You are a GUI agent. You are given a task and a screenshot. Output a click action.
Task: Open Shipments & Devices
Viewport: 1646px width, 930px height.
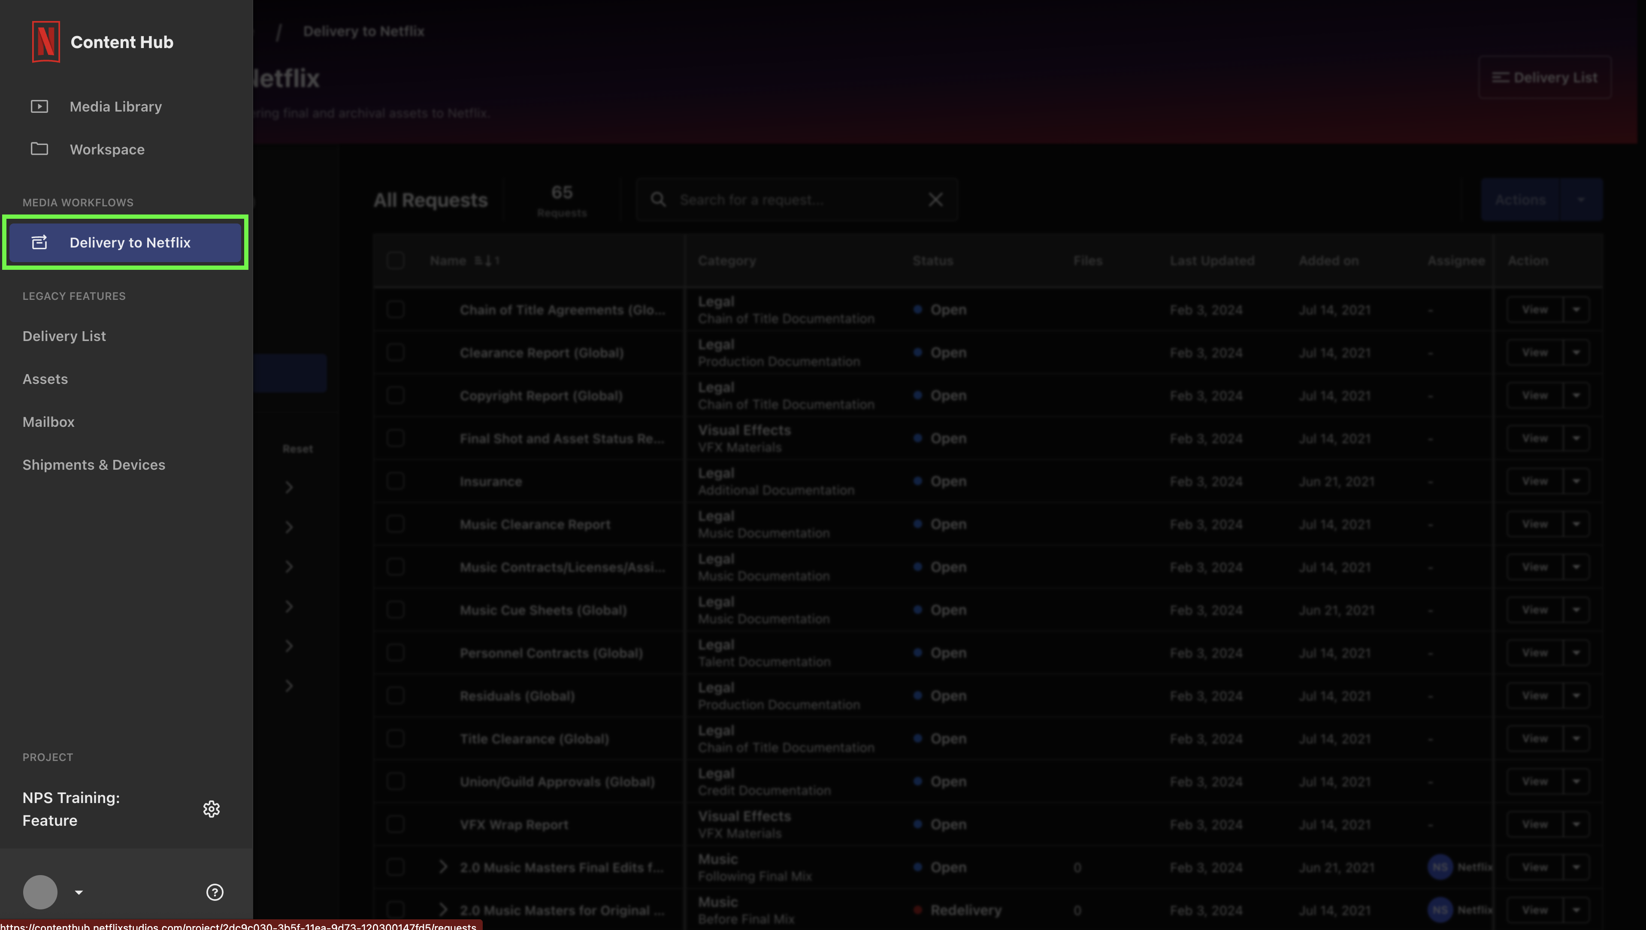tap(94, 465)
